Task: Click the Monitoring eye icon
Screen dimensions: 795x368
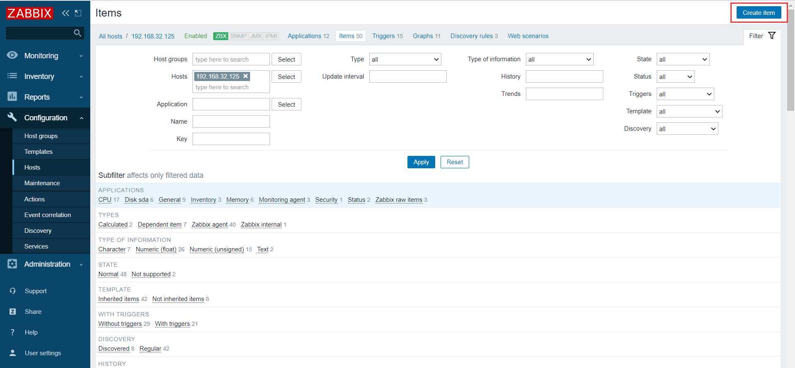Action: (12, 55)
